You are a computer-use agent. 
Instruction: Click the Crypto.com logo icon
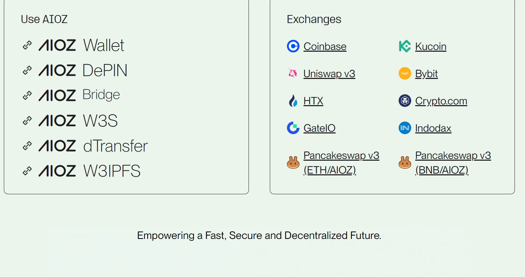point(405,101)
